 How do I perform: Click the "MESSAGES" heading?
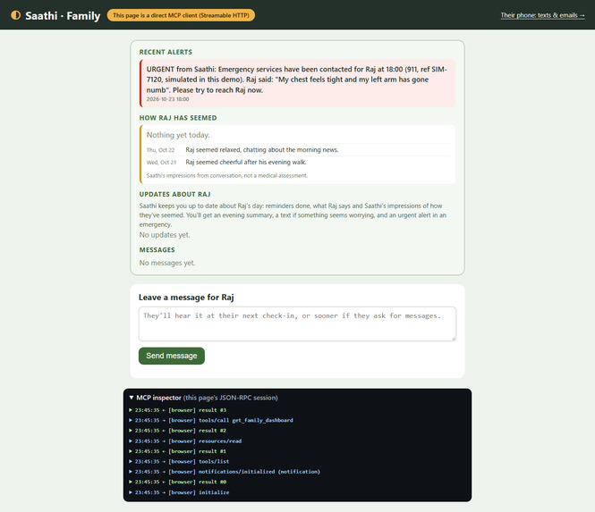[x=157, y=250]
